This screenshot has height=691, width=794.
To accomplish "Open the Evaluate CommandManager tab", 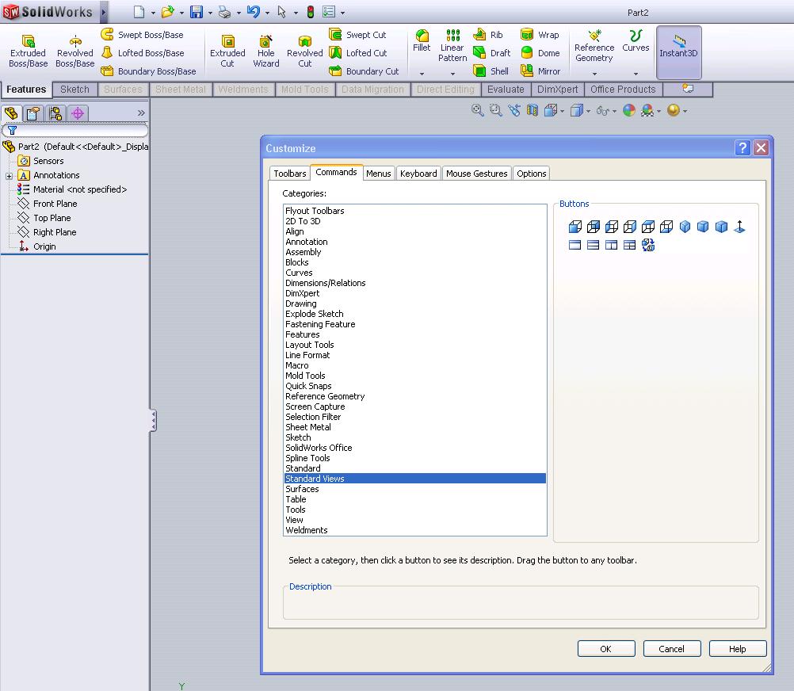I will pos(506,90).
